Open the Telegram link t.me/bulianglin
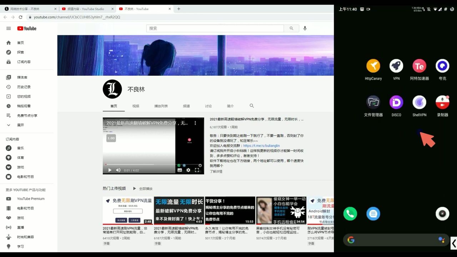Viewport: 457px width, 257px height. tap(262, 146)
